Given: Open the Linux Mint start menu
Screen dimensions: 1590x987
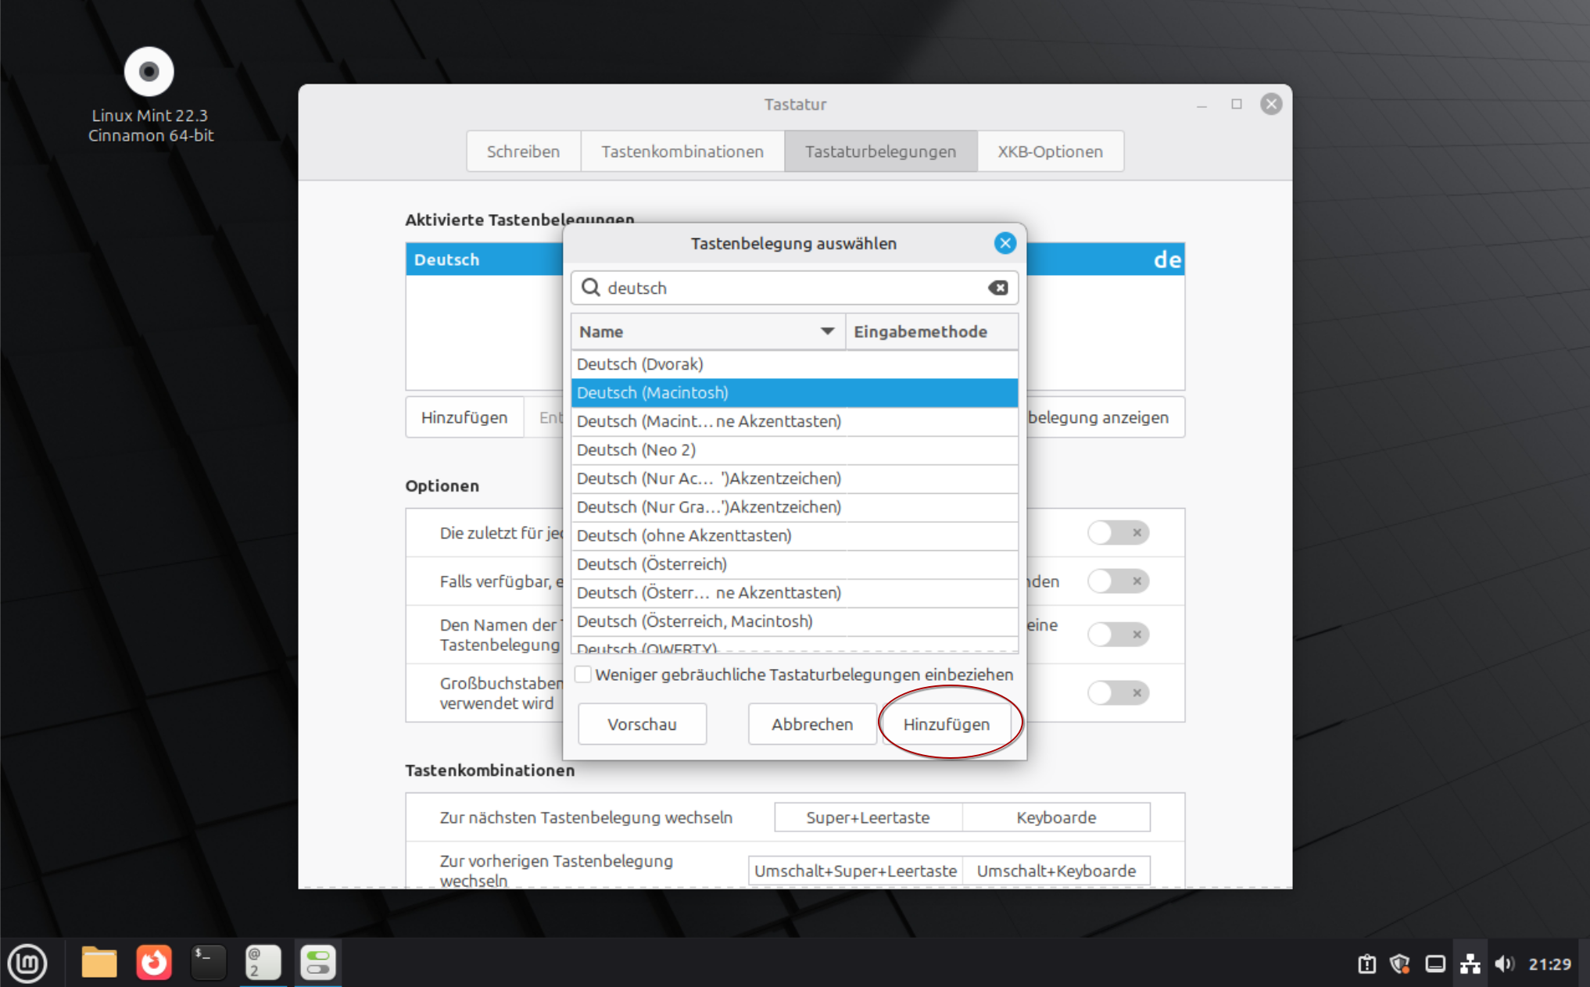Looking at the screenshot, I should 27,963.
